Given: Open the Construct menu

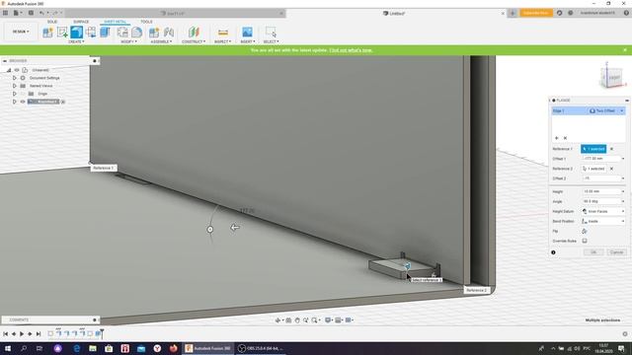Looking at the screenshot, I should pyautogui.click(x=194, y=41).
